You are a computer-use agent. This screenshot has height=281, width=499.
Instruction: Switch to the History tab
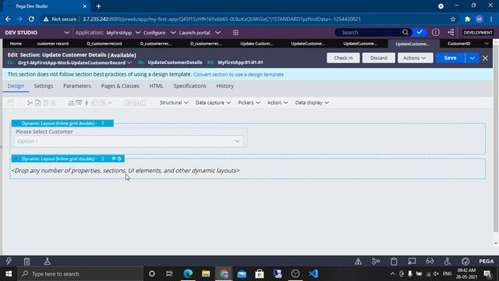(225, 86)
